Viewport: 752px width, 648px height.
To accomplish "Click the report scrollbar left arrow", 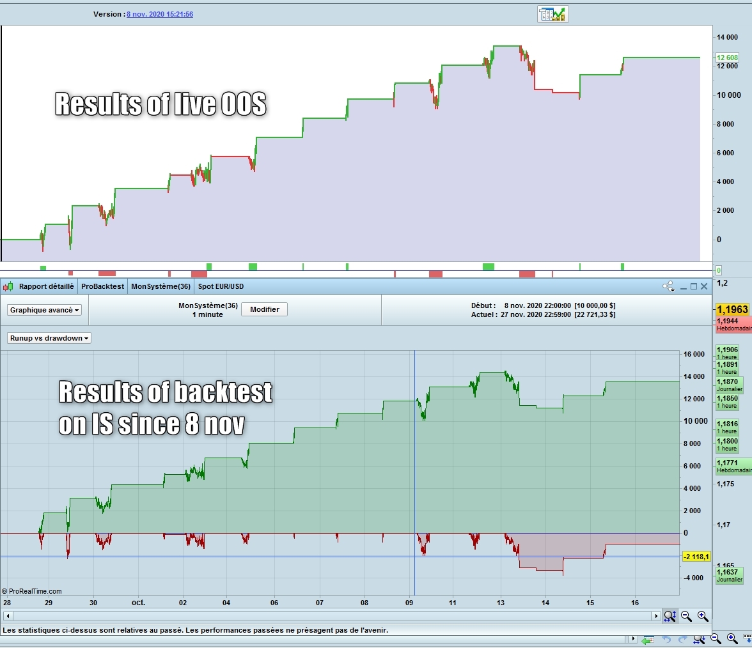I will [8, 616].
